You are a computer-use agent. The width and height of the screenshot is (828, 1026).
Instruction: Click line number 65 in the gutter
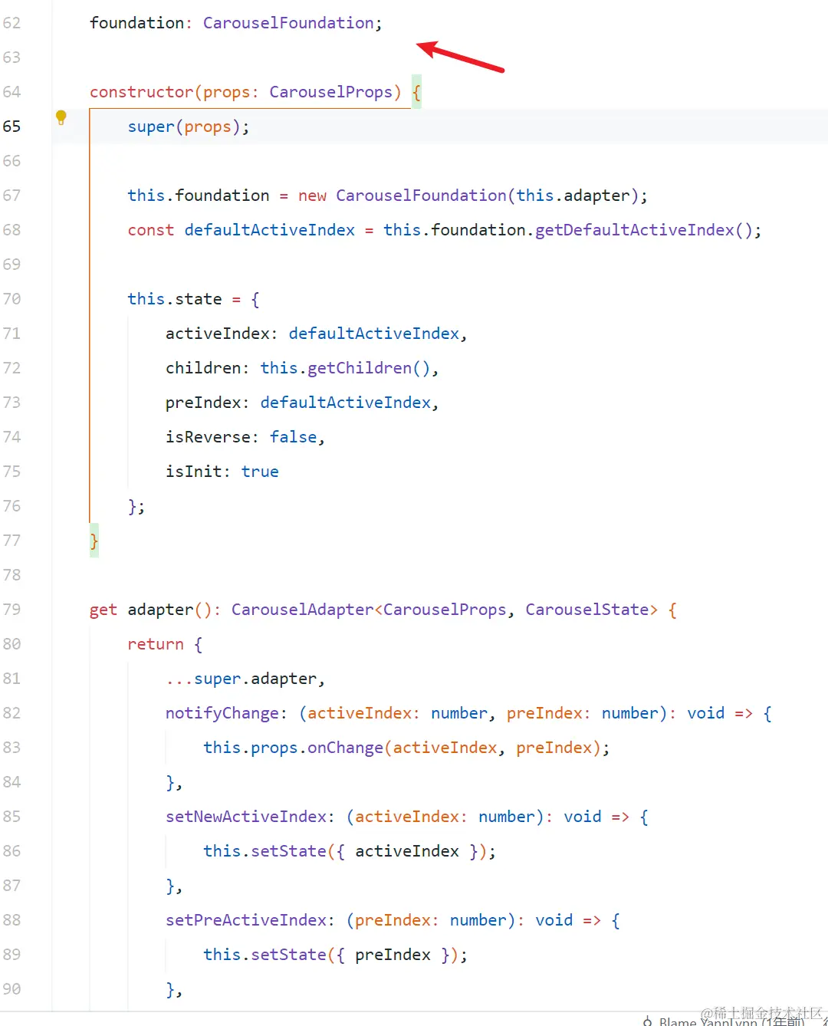coord(11,127)
